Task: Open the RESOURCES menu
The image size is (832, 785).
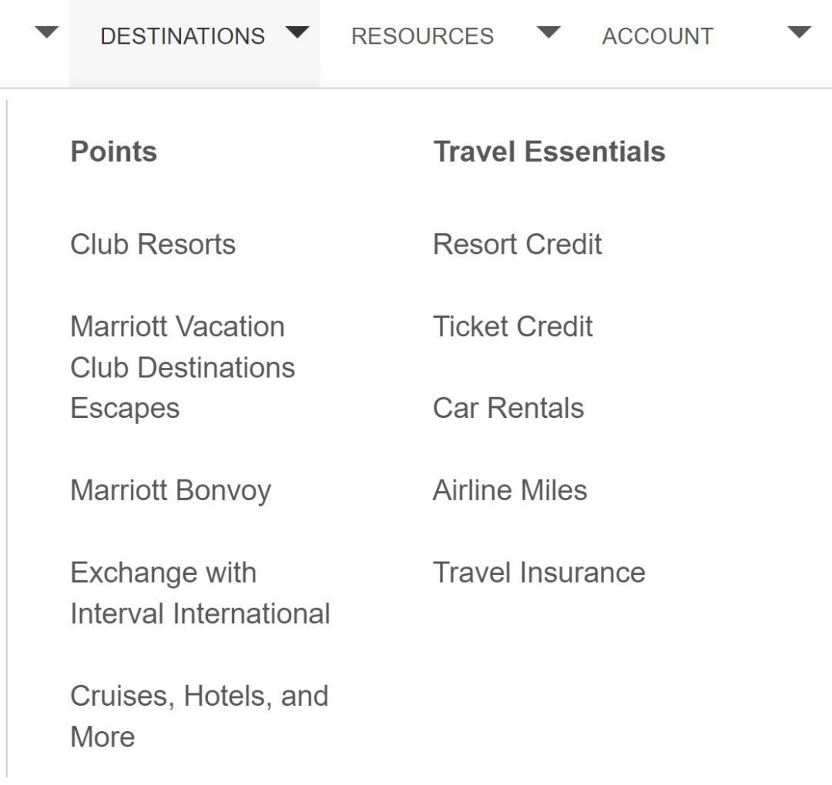Action: pos(422,34)
